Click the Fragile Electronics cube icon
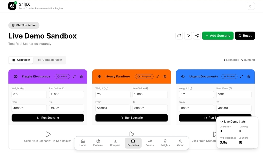Image resolution: width=263 pixels, height=153 pixels. (16, 76)
